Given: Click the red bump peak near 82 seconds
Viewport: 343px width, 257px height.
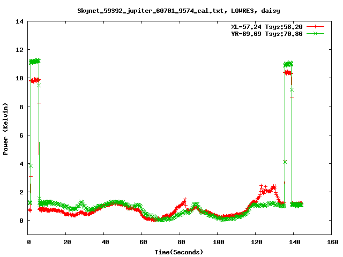Looking at the screenshot, I should 184,201.
